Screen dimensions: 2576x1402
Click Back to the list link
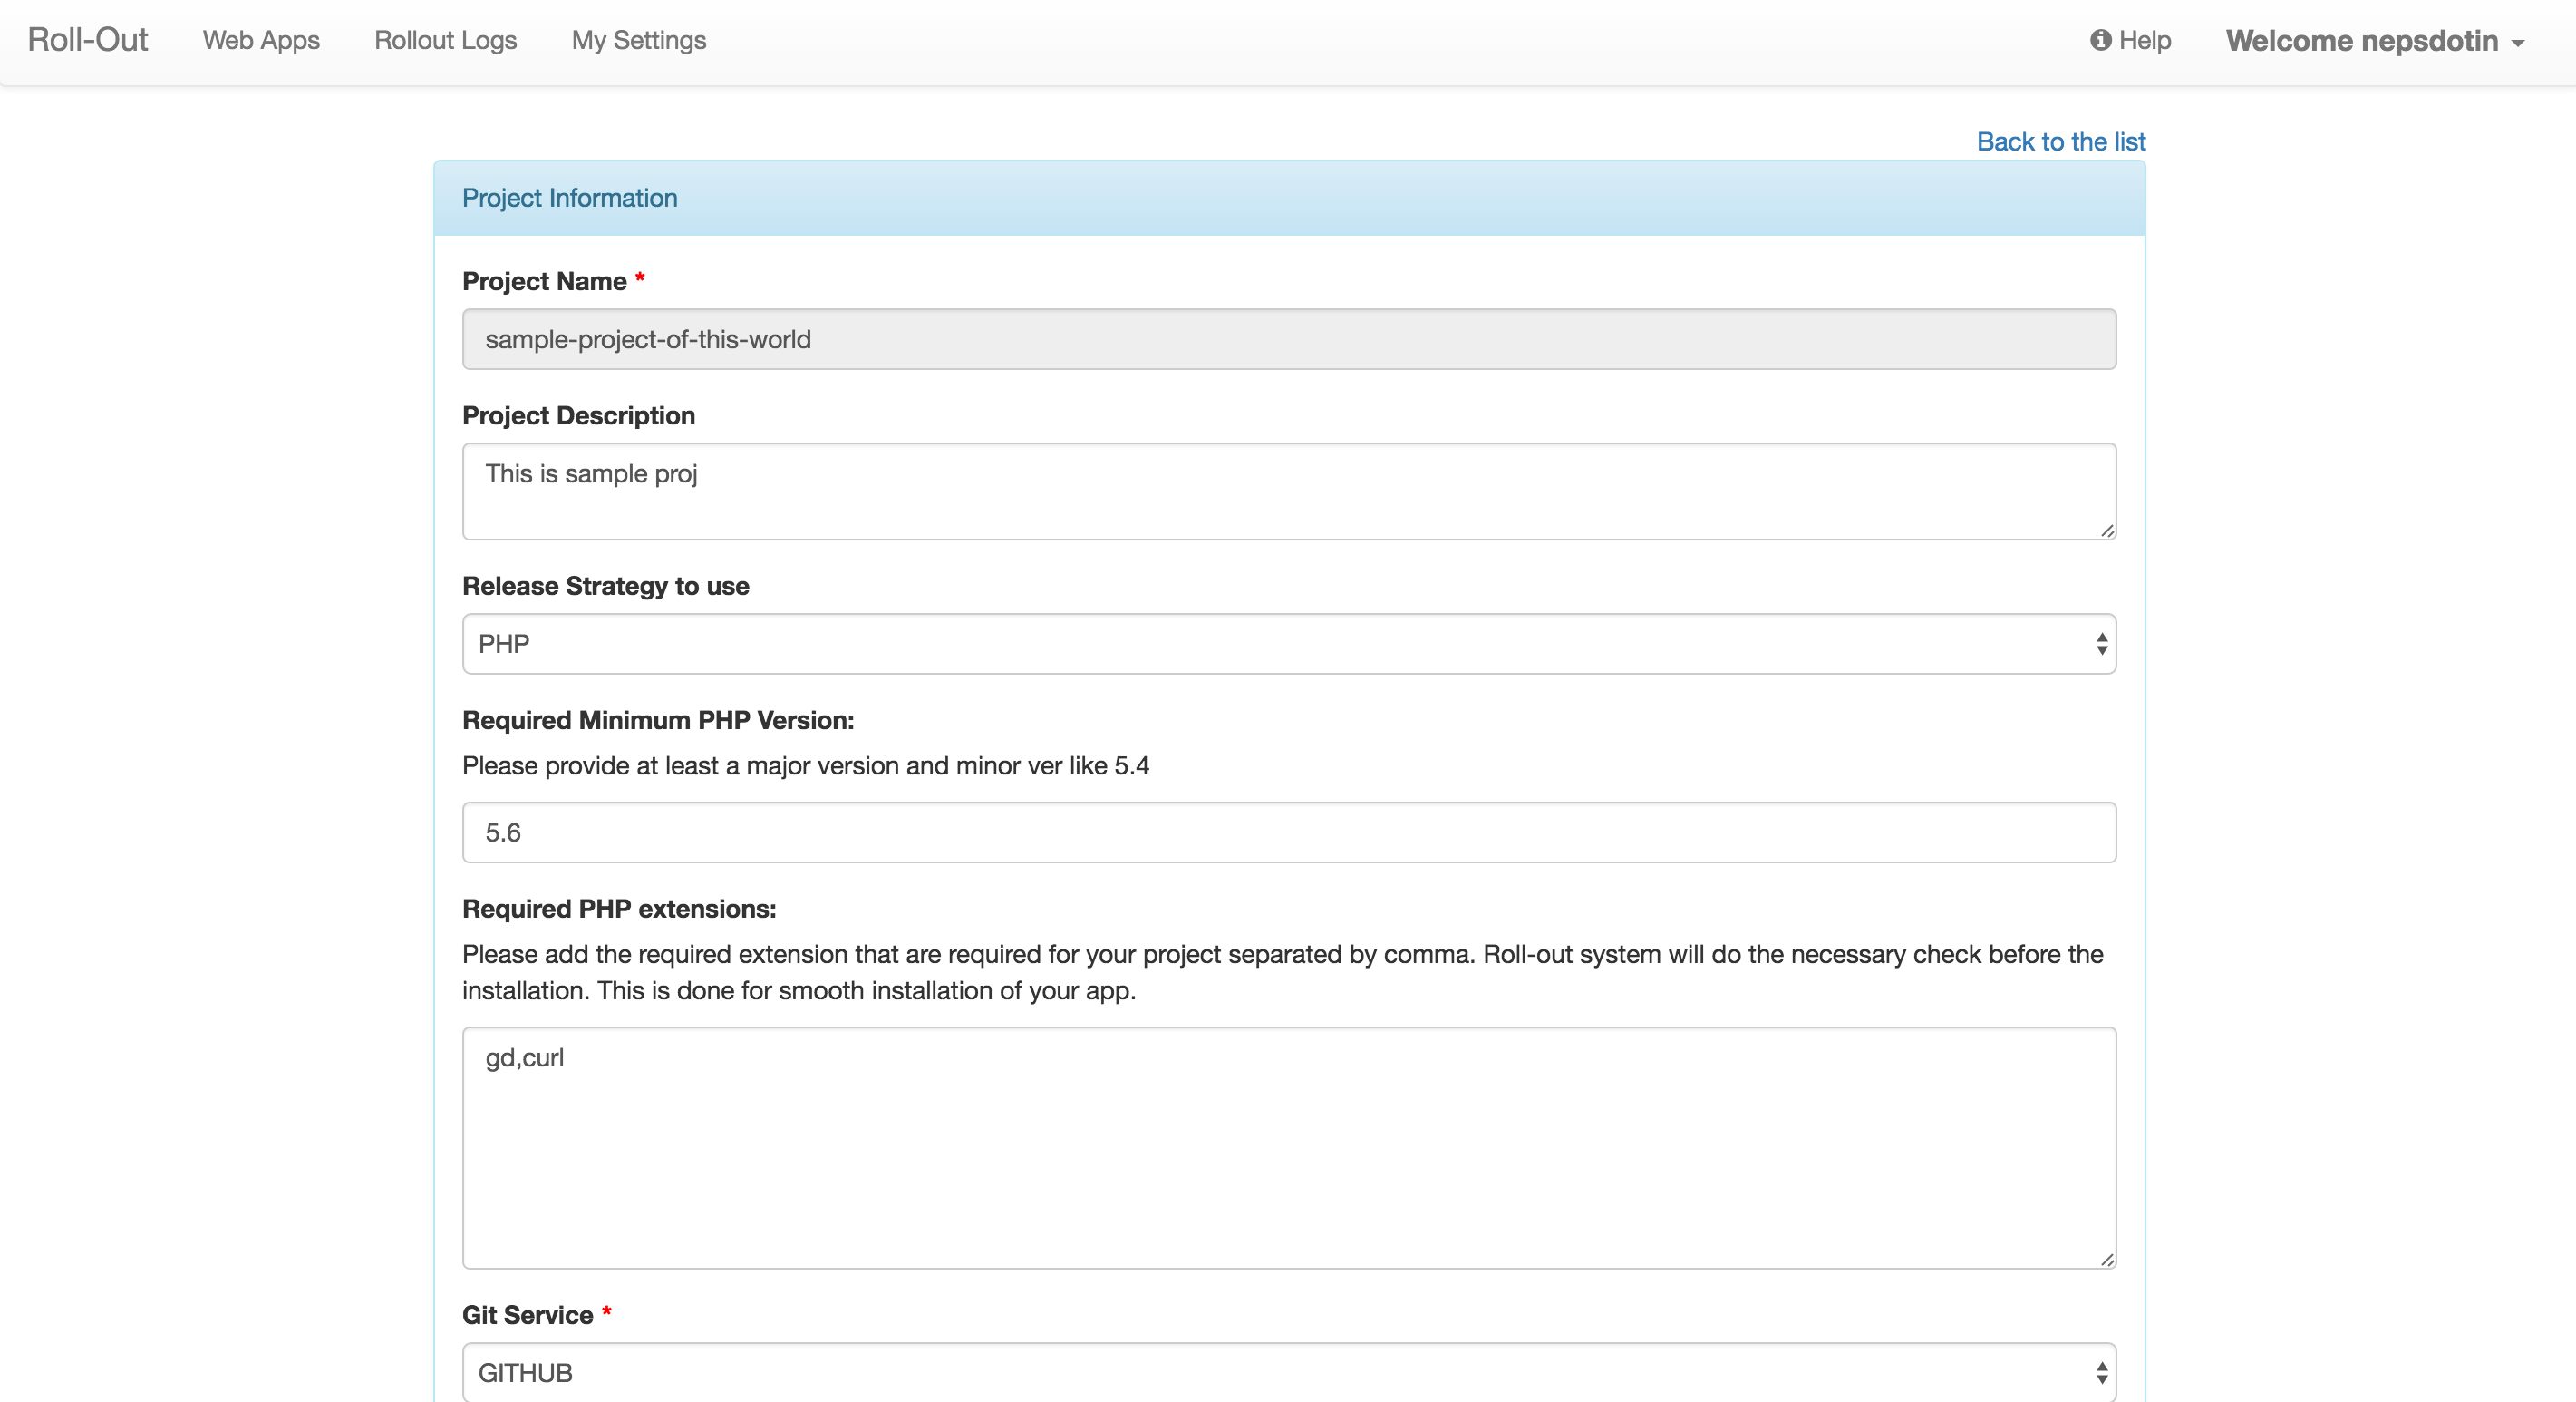tap(2060, 142)
